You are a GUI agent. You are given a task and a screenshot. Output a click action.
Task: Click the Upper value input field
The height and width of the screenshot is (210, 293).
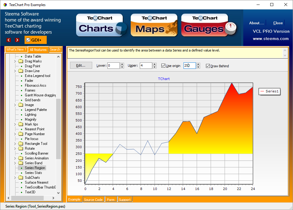pyautogui.click(x=146, y=65)
